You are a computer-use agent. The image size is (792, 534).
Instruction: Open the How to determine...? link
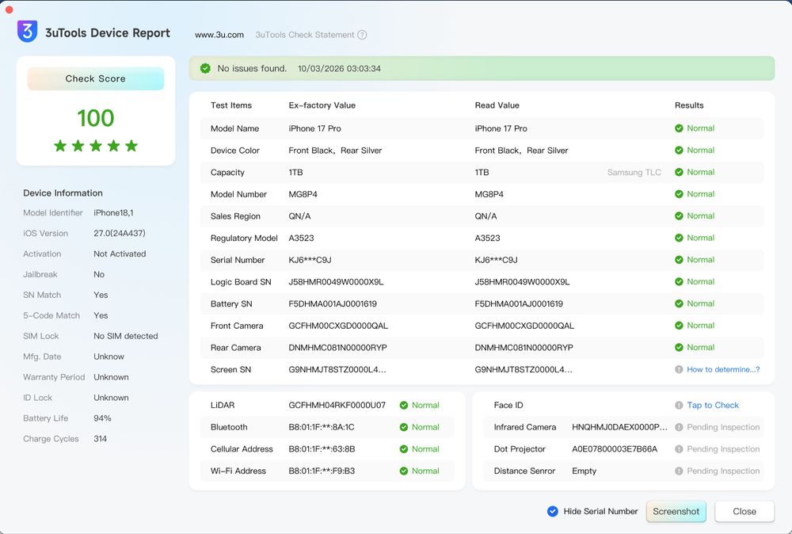click(723, 369)
